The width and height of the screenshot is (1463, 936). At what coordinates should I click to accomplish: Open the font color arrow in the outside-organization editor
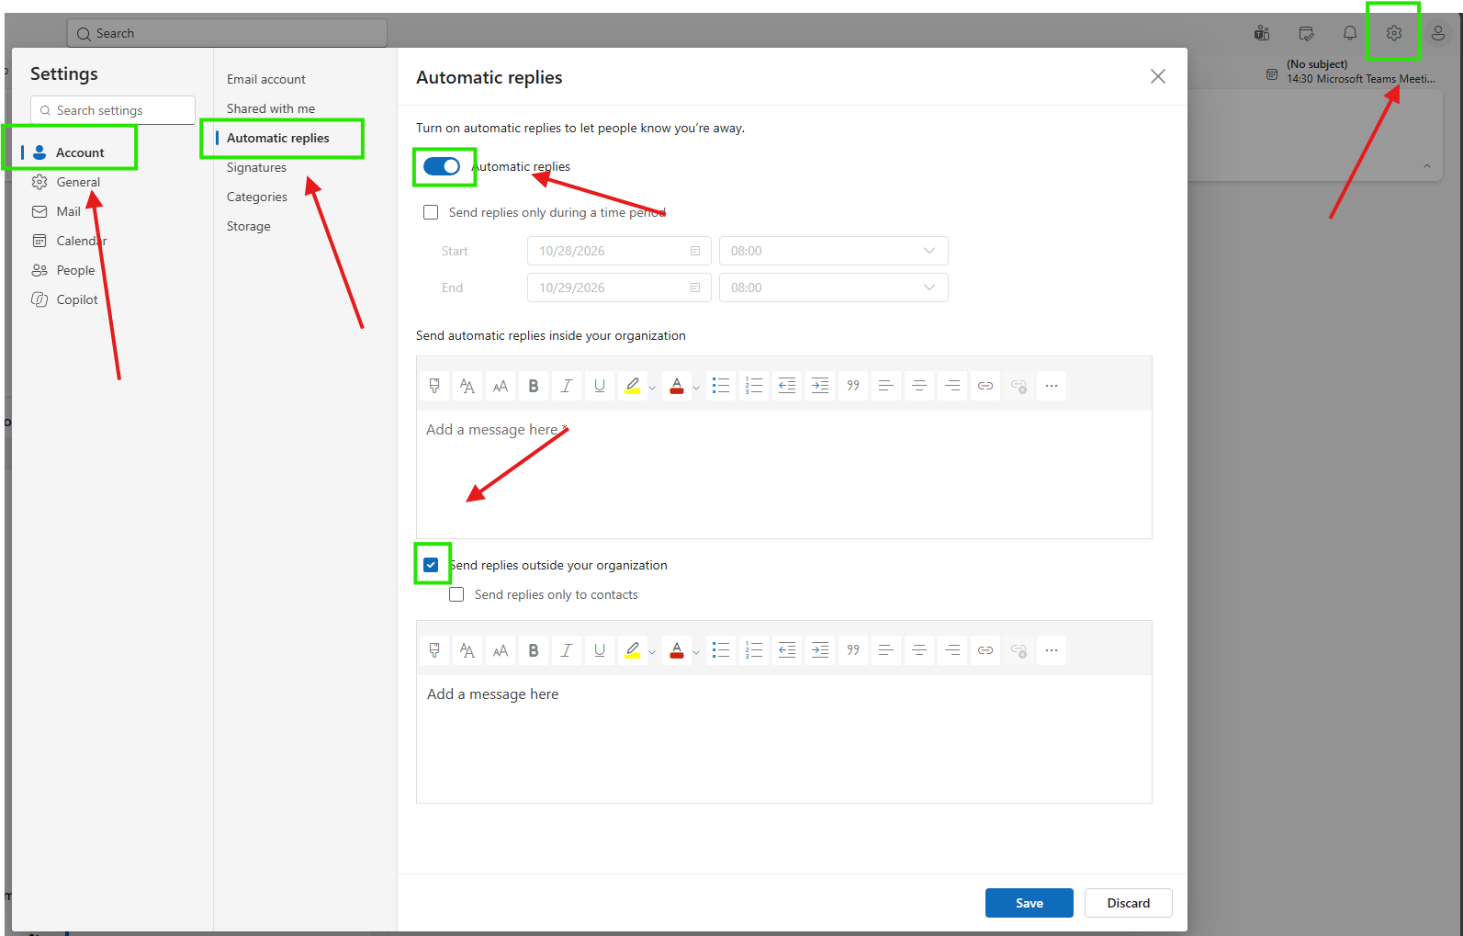(x=696, y=651)
